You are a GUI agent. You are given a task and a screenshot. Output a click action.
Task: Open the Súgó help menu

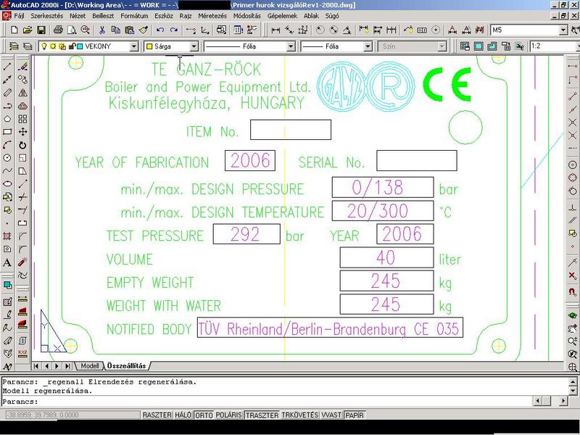point(332,16)
